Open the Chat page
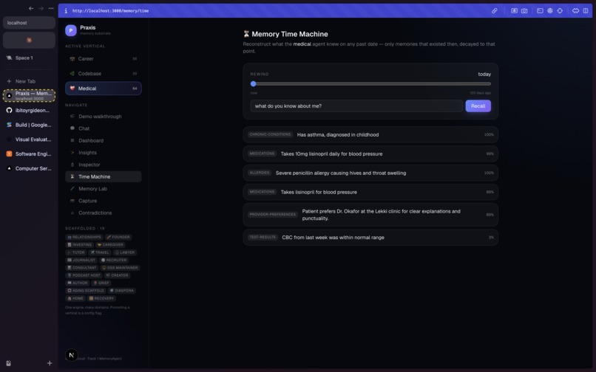 point(103,128)
